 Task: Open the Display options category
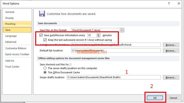click(17, 18)
